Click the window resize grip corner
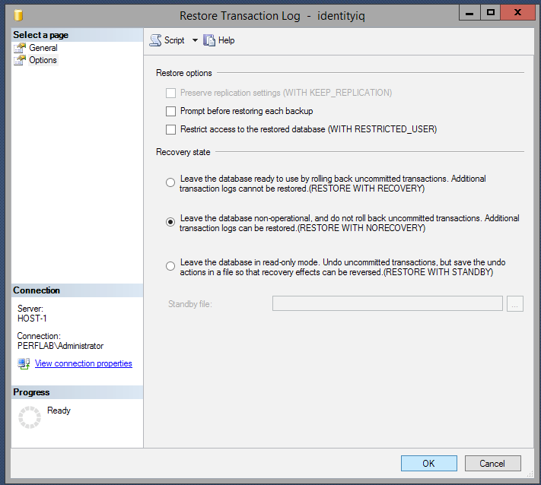This screenshot has height=485, width=541. tap(530, 474)
